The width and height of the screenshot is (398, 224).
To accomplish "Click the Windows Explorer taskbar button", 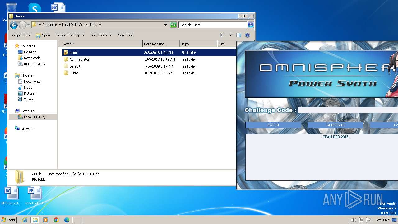I will point(35,220).
